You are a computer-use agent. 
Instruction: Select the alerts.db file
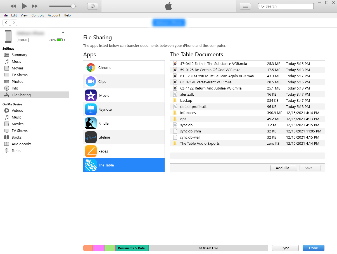[247, 94]
